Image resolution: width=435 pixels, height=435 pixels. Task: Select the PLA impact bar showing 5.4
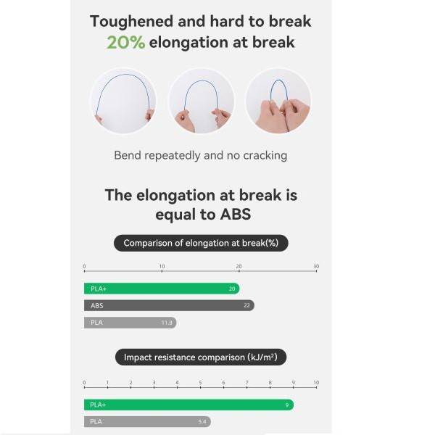click(x=146, y=421)
